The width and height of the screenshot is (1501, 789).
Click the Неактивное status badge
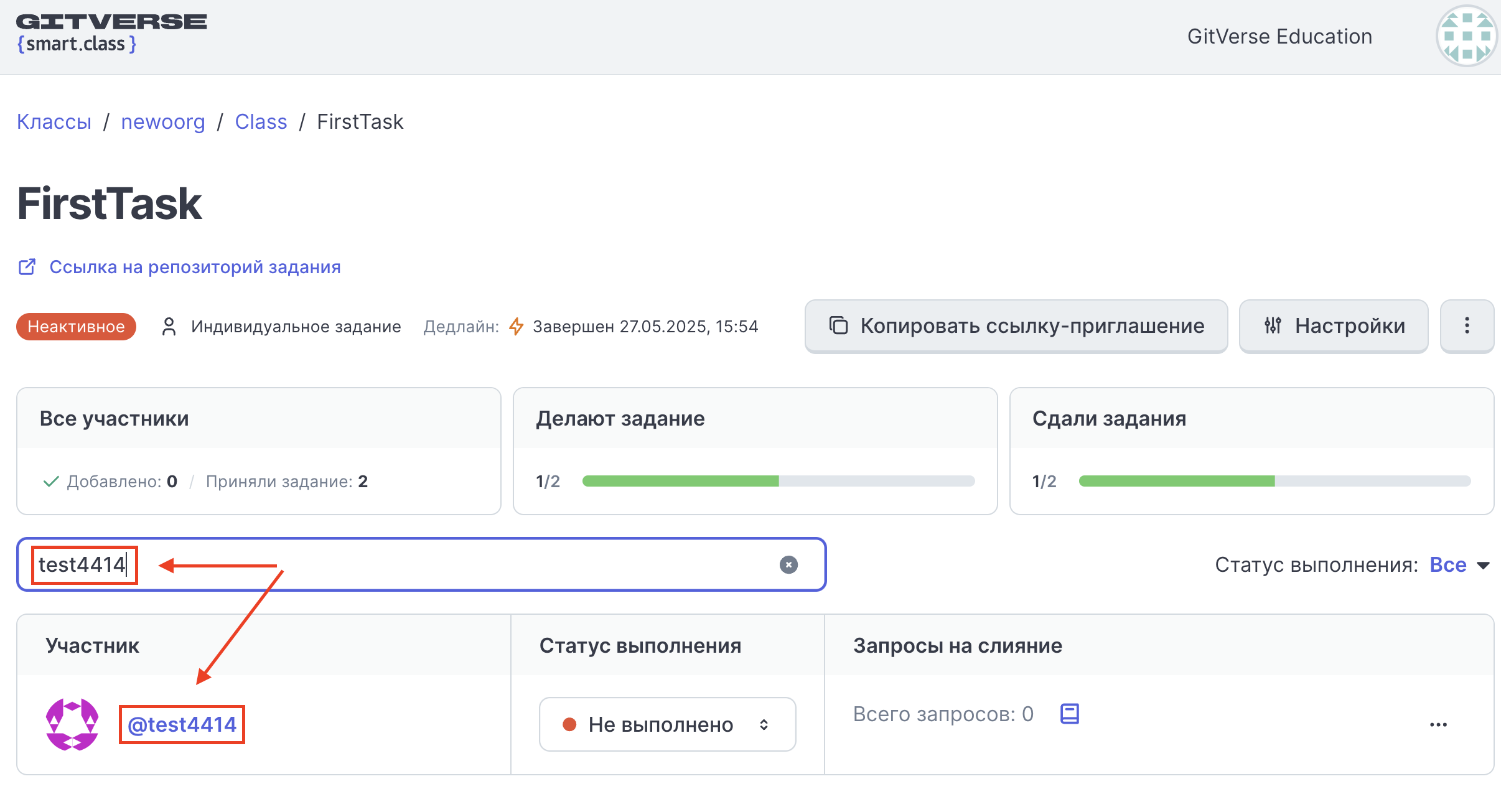click(76, 326)
